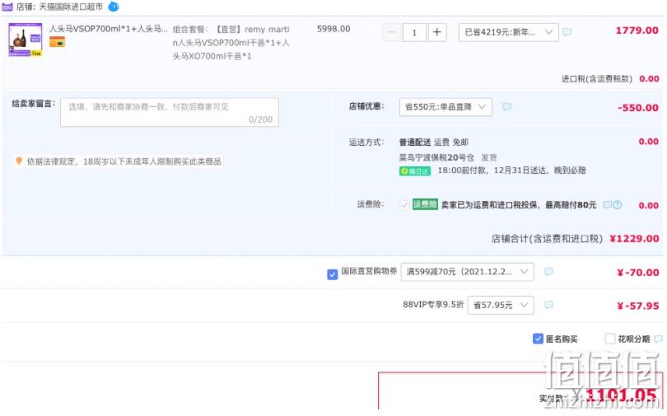Click the 88VIP专享9.5折 label
This screenshot has height=416, width=667.
[433, 305]
